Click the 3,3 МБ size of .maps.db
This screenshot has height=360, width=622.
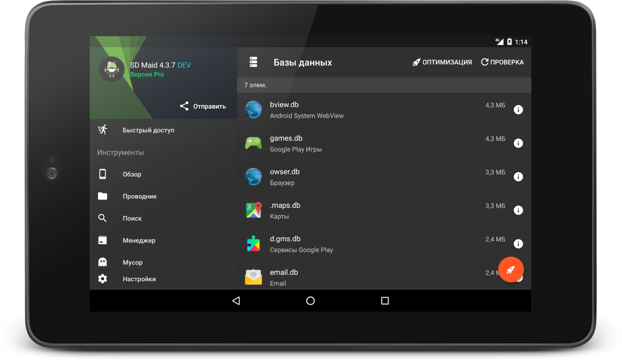click(495, 206)
